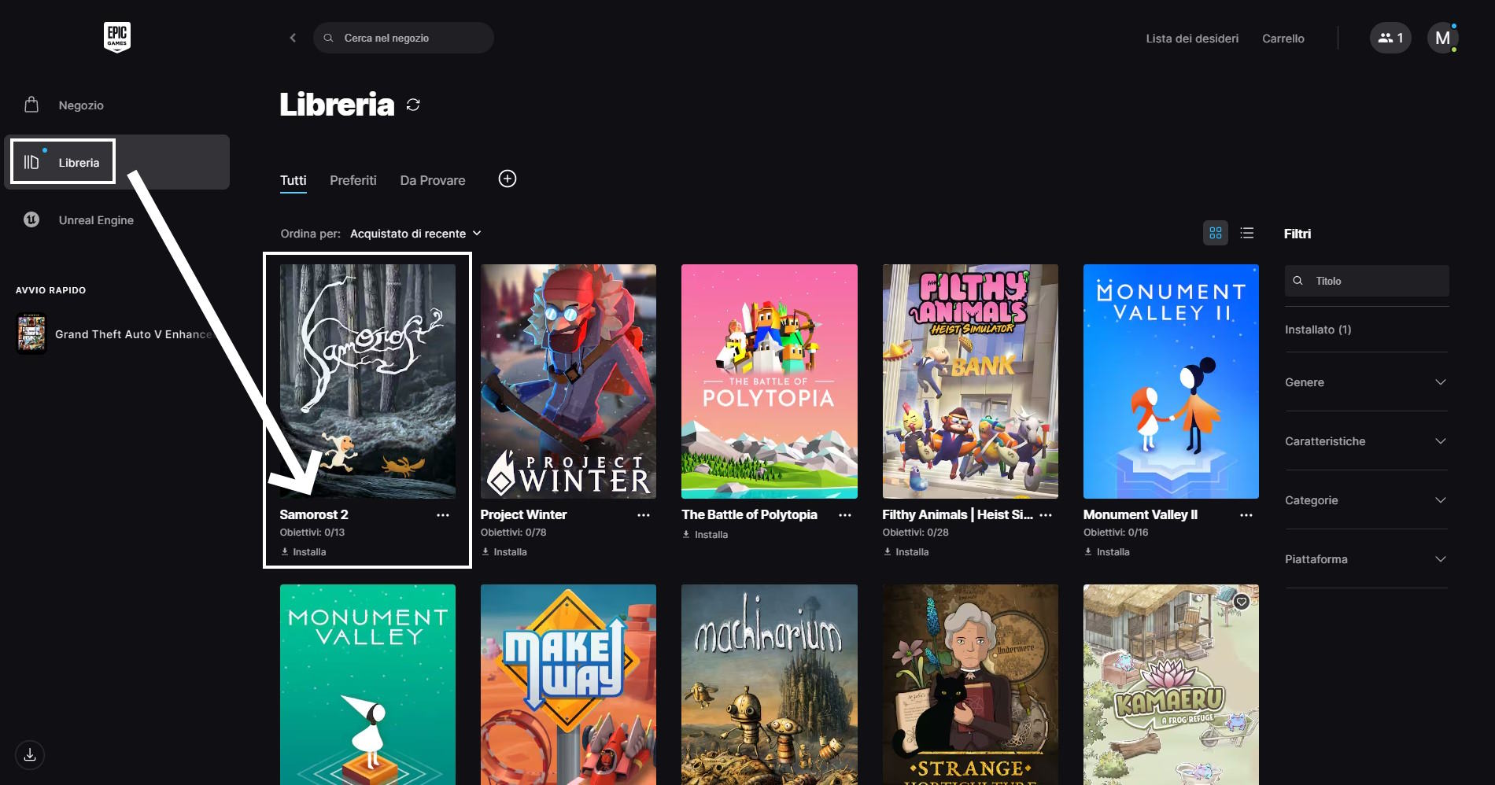Click the Cerca nel negozio search field
This screenshot has height=785, width=1495.
[x=404, y=38]
